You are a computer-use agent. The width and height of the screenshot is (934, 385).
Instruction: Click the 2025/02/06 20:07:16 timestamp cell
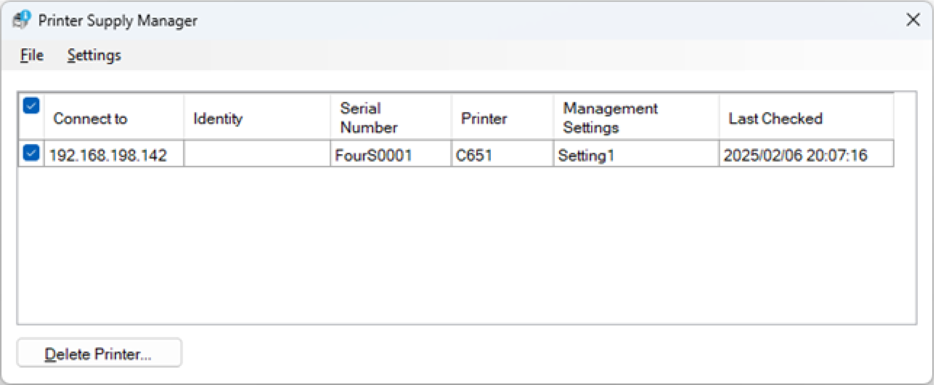(795, 155)
